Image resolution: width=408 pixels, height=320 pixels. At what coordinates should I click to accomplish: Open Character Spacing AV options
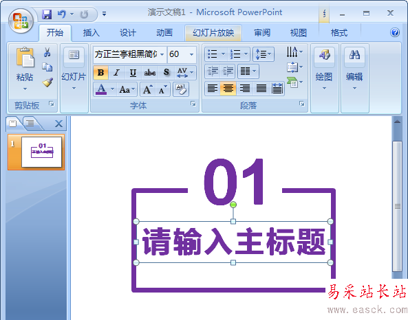point(185,73)
